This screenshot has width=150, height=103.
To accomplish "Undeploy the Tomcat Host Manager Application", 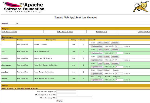I will point(115,63).
